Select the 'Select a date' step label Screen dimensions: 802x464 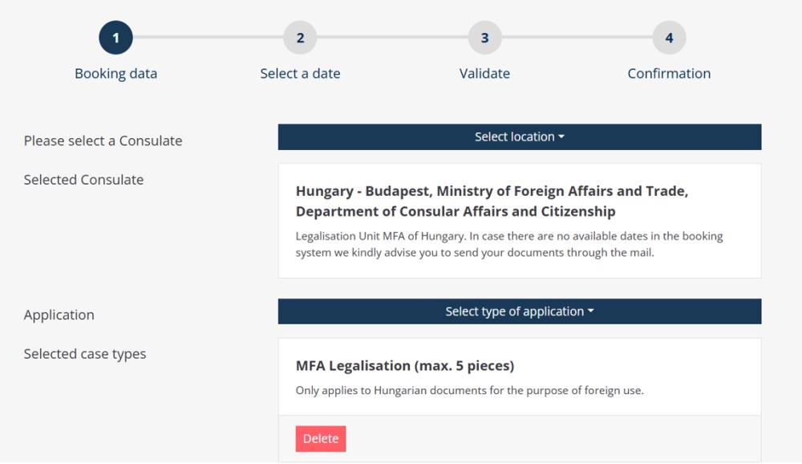300,73
